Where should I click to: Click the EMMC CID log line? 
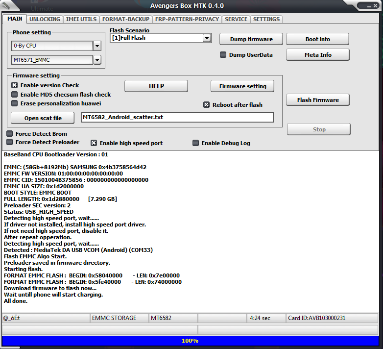tap(76, 180)
